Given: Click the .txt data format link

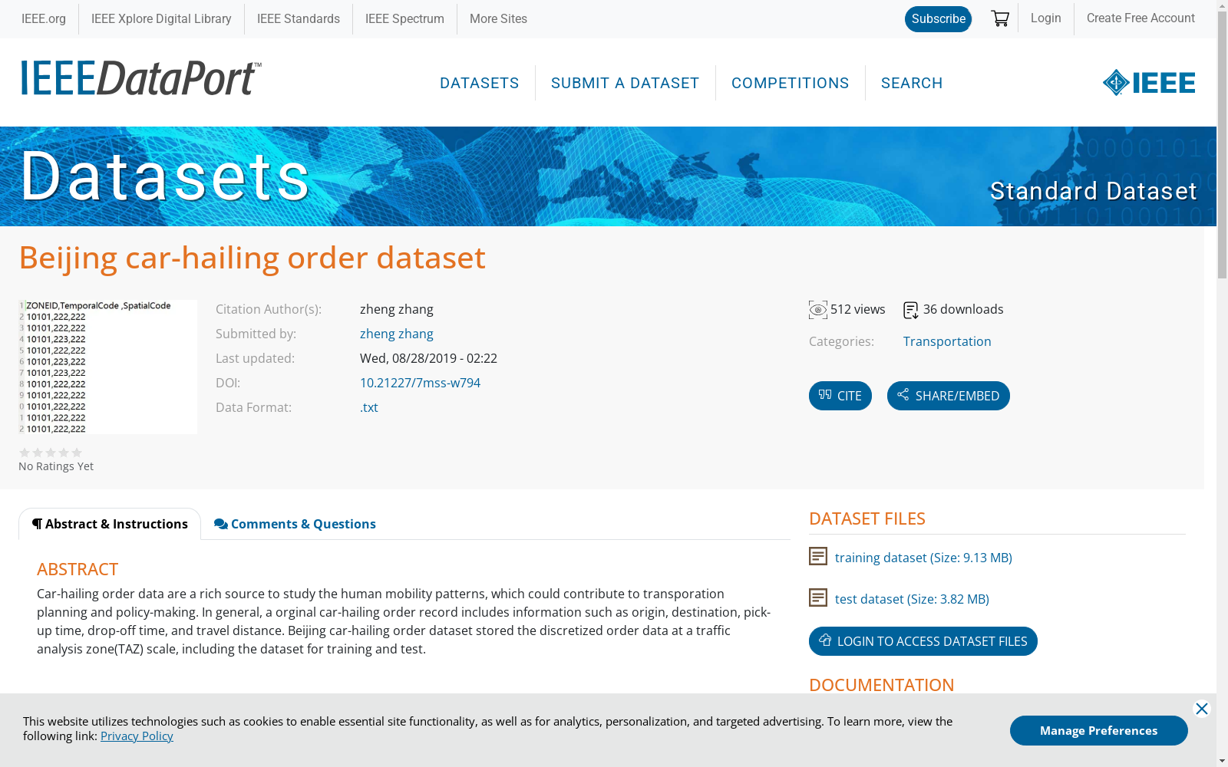Looking at the screenshot, I should click(x=369, y=407).
